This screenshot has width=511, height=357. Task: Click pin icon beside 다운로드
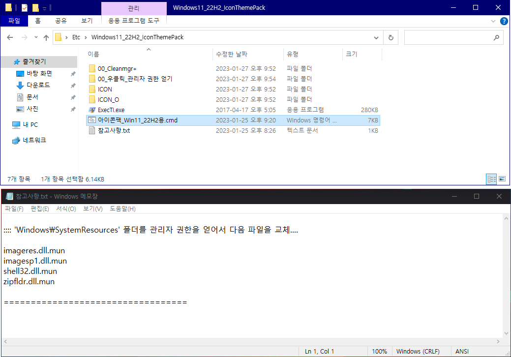tap(73, 86)
